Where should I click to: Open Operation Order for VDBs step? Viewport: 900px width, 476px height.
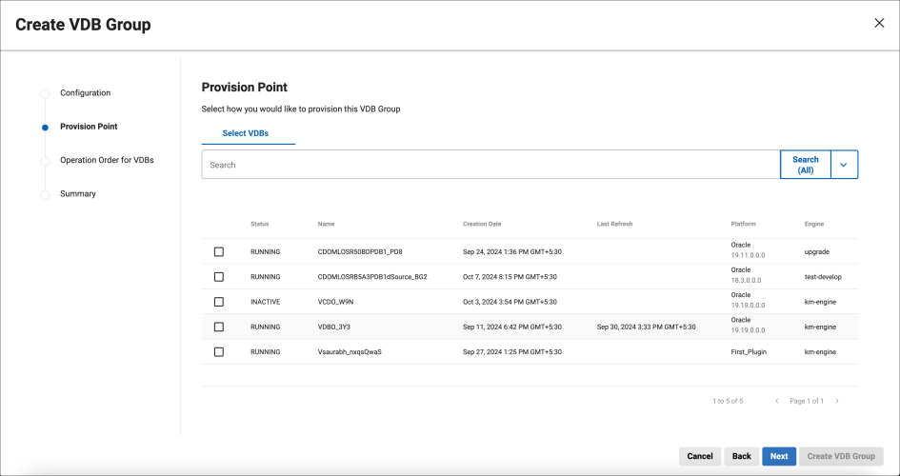[107, 160]
